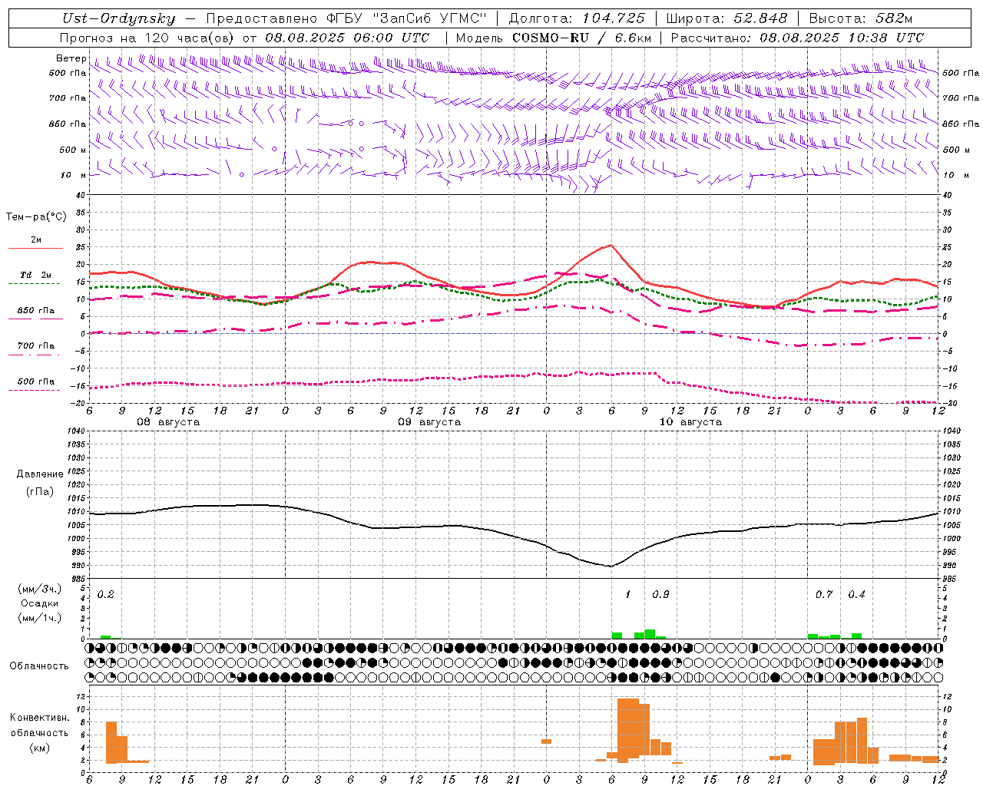The image size is (983, 786).
Task: Select the Модель COSMO-RU / 6.6км text
Action: click(554, 38)
